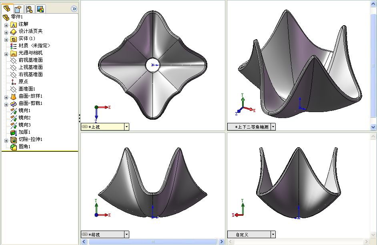Expand the 曲面-放样1 feature node
Screen dimensions: 377x245
click(x=6, y=97)
